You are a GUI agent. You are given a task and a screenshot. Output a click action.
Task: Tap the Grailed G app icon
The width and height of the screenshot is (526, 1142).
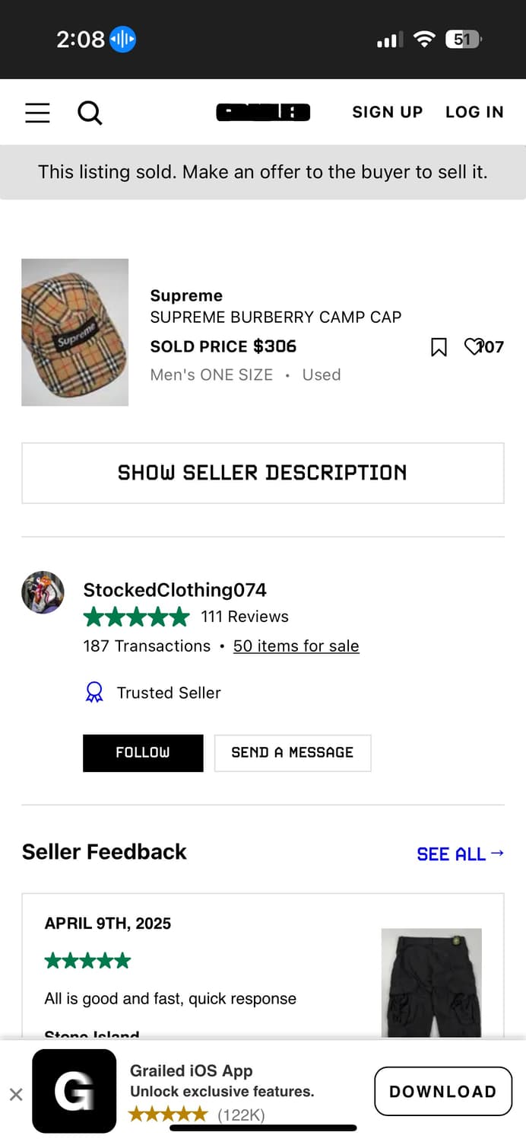tap(74, 1092)
